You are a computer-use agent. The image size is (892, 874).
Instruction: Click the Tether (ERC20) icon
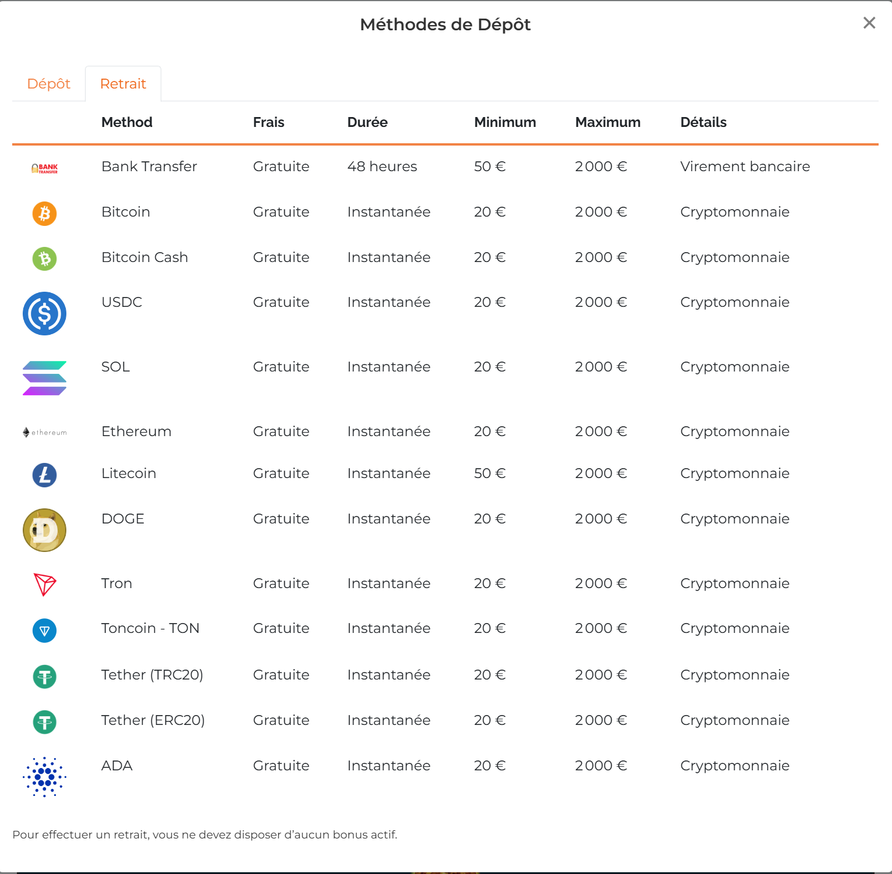[44, 721]
